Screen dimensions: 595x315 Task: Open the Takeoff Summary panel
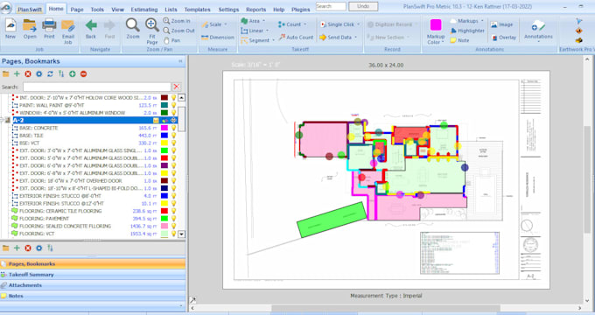(93, 275)
